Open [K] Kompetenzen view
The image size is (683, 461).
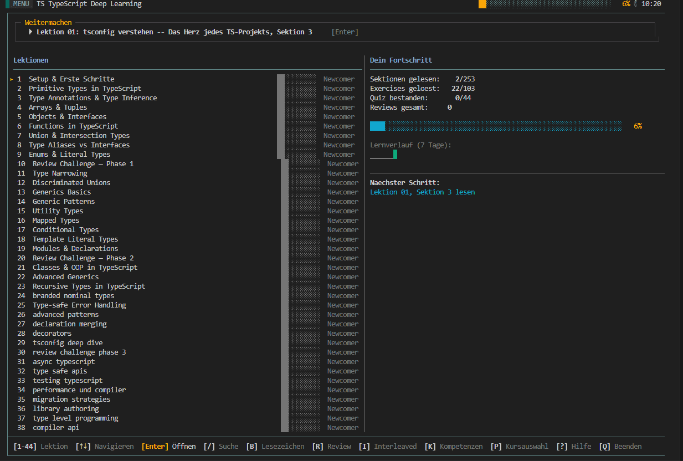tap(454, 447)
